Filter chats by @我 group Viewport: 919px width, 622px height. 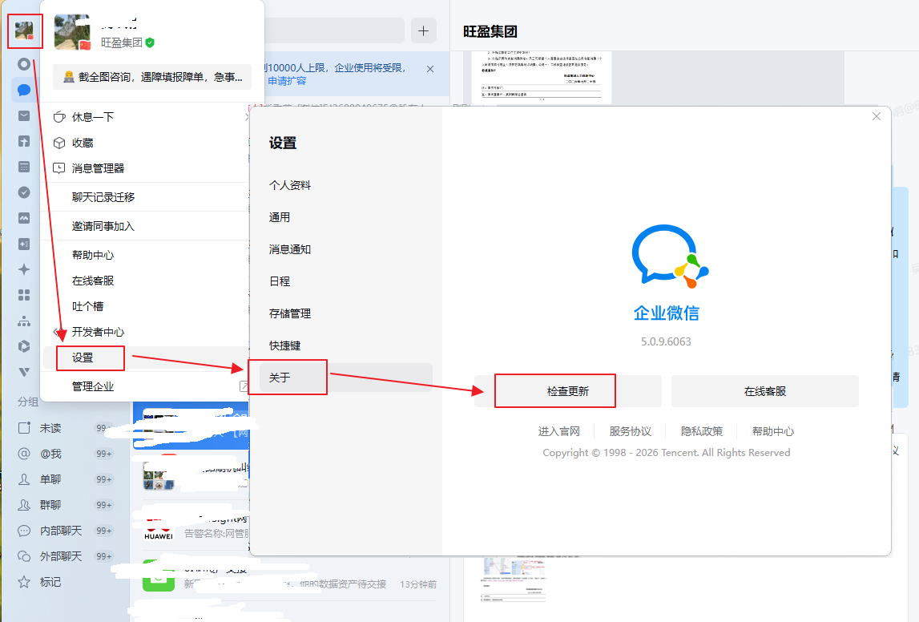(x=66, y=454)
